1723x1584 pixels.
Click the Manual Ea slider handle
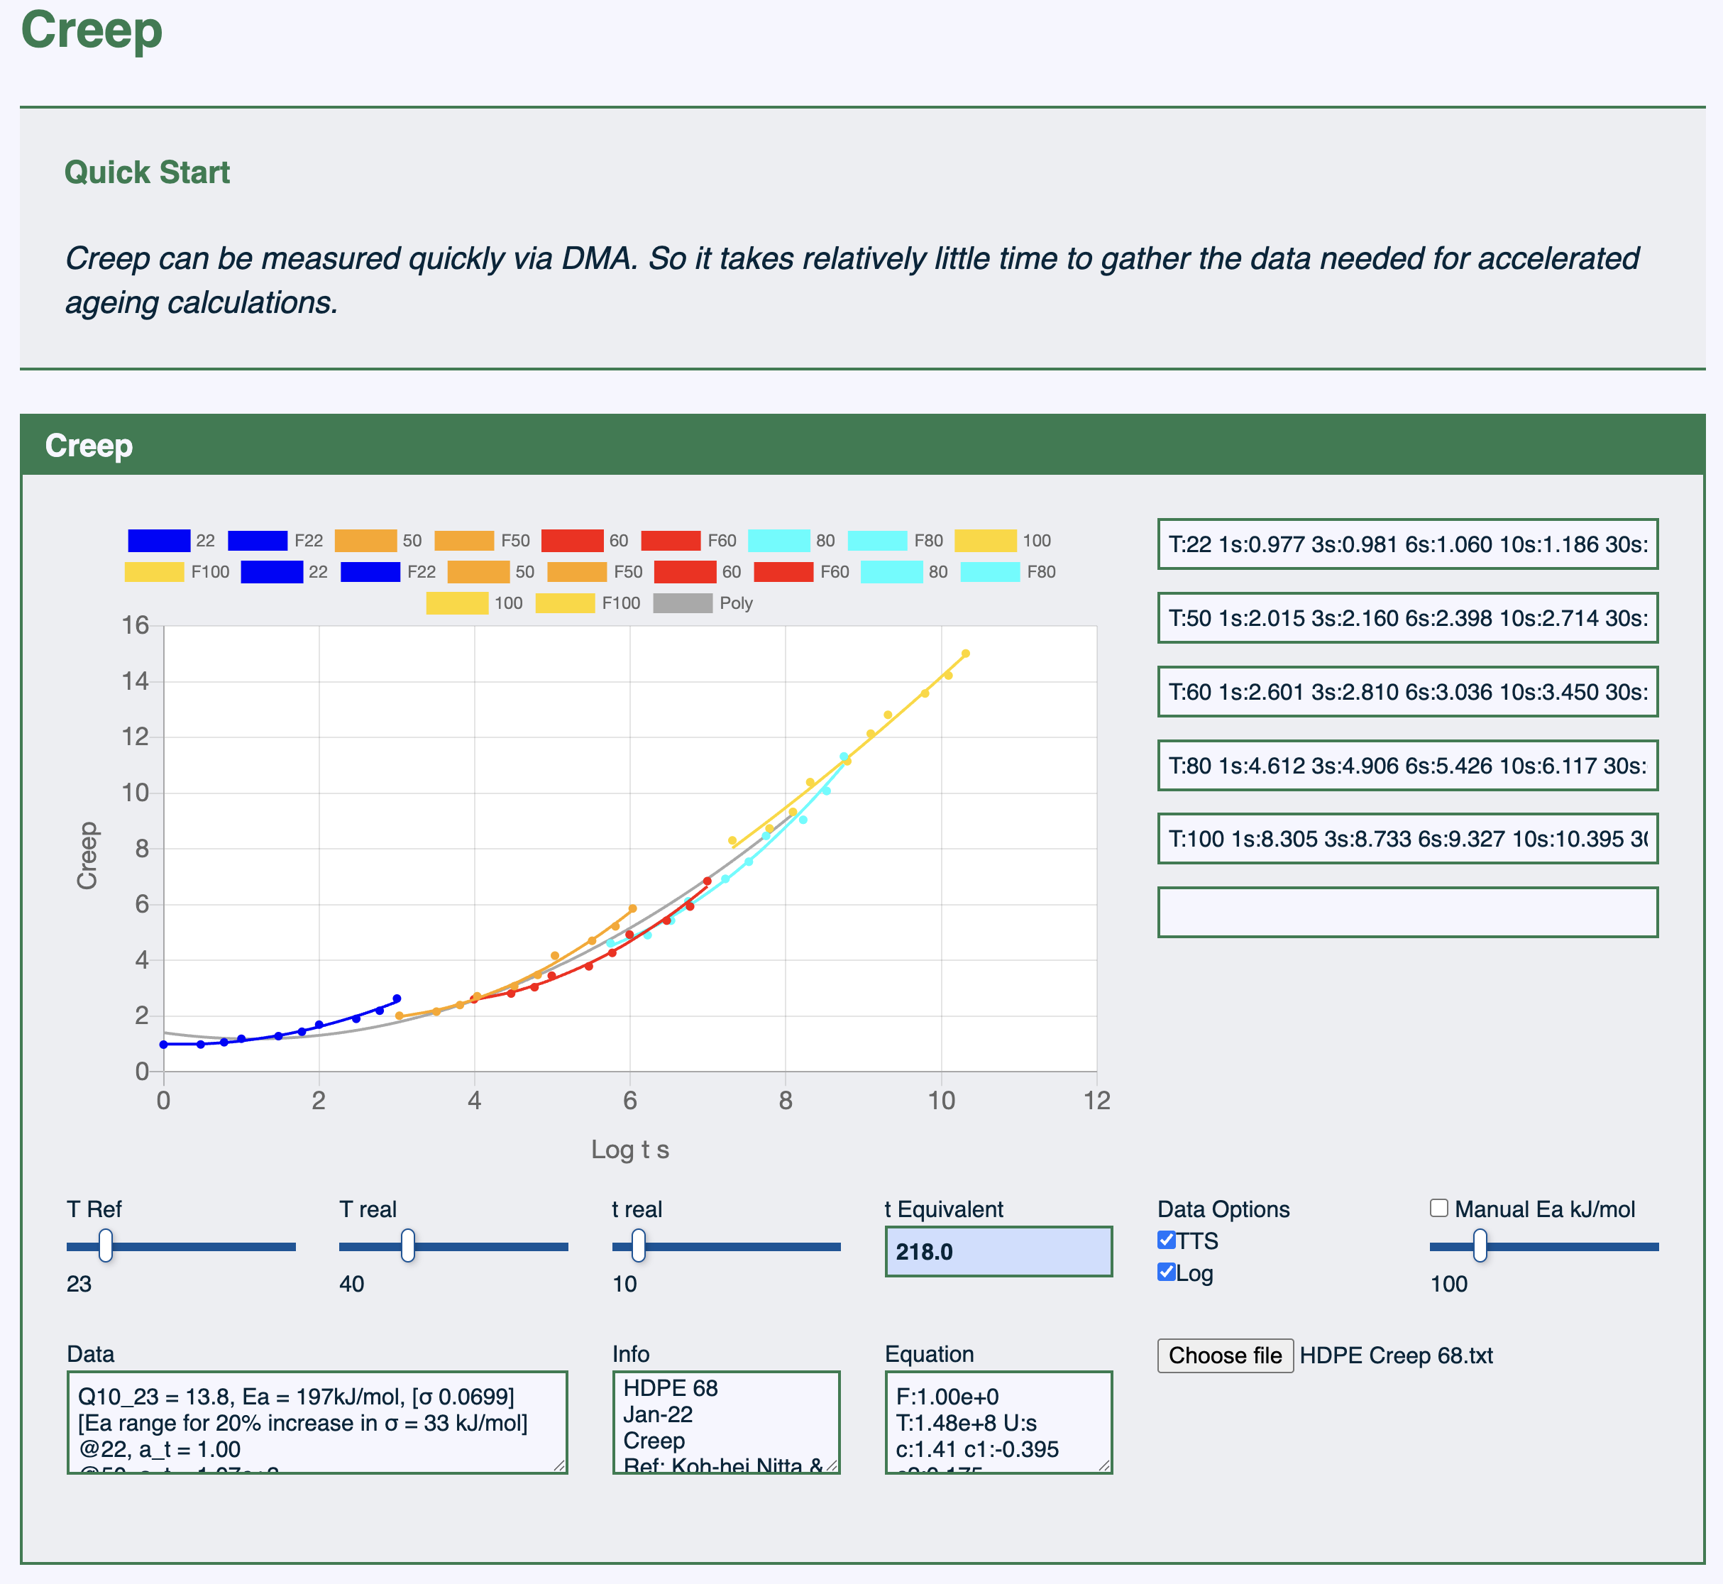[x=1480, y=1245]
